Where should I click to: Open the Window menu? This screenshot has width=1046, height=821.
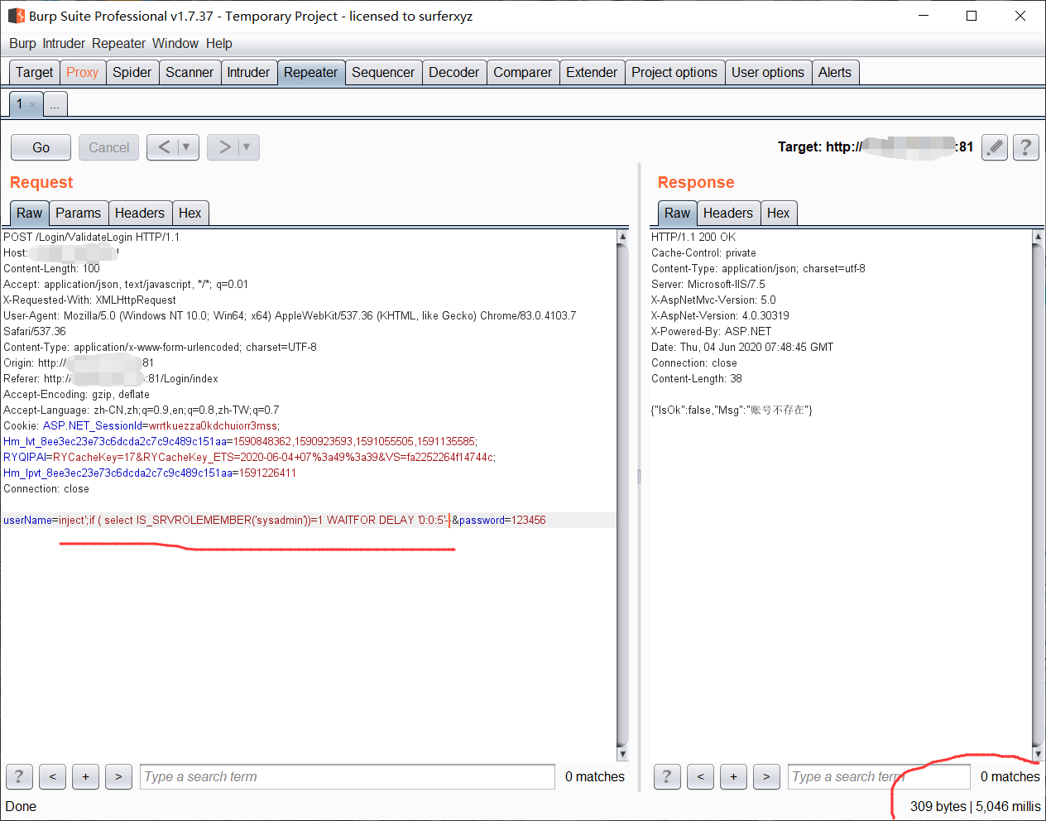pos(175,43)
